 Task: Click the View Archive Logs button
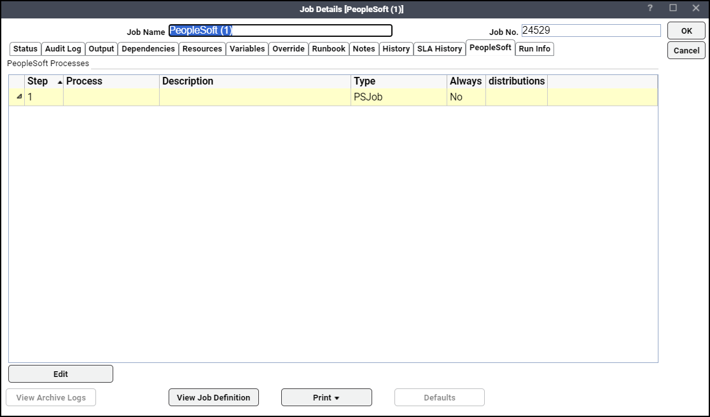coord(51,397)
